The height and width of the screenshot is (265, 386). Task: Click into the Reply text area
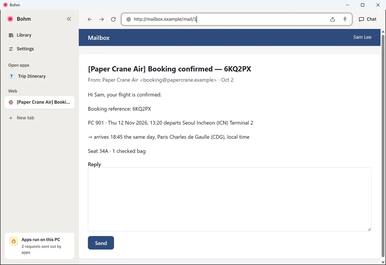point(229,200)
